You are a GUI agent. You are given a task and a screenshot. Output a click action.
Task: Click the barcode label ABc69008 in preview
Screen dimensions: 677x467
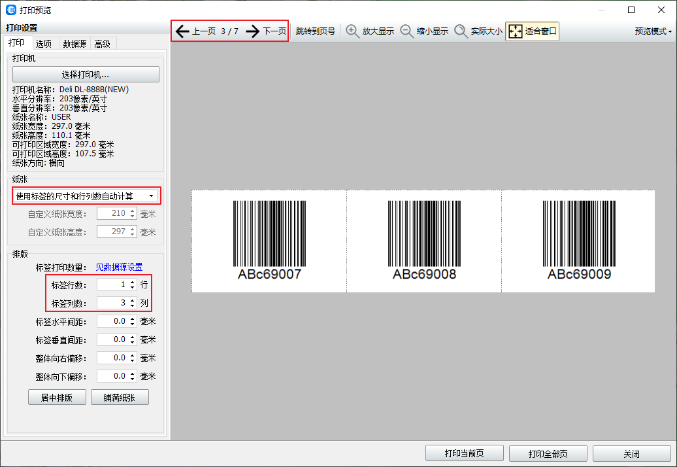[x=424, y=241]
